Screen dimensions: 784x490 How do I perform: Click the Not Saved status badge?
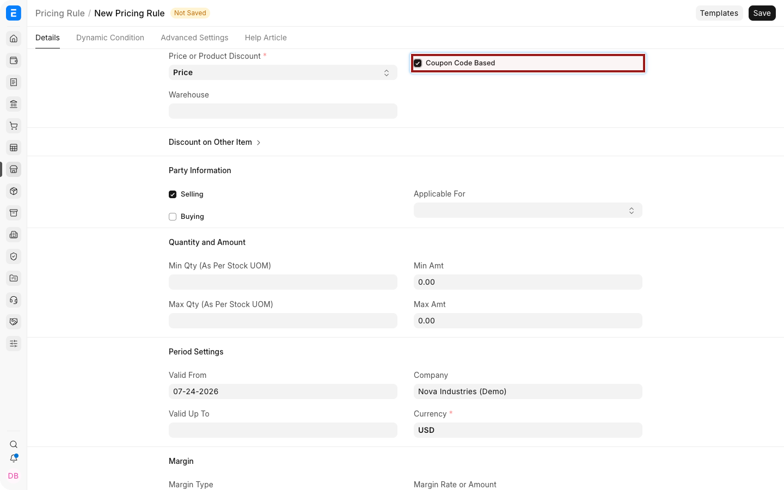point(190,13)
